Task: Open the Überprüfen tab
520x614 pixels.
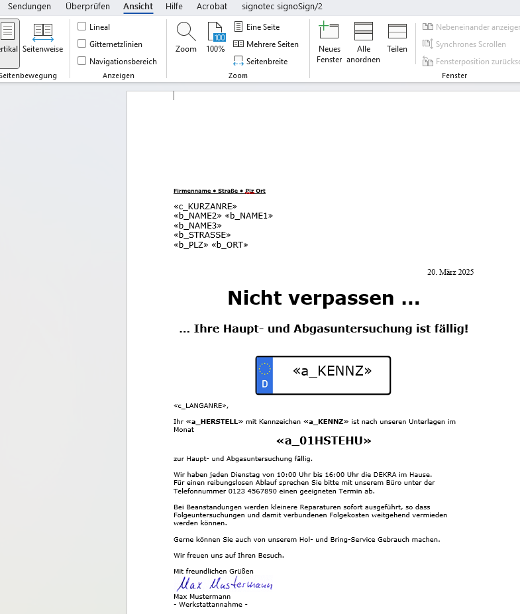Action: click(87, 6)
